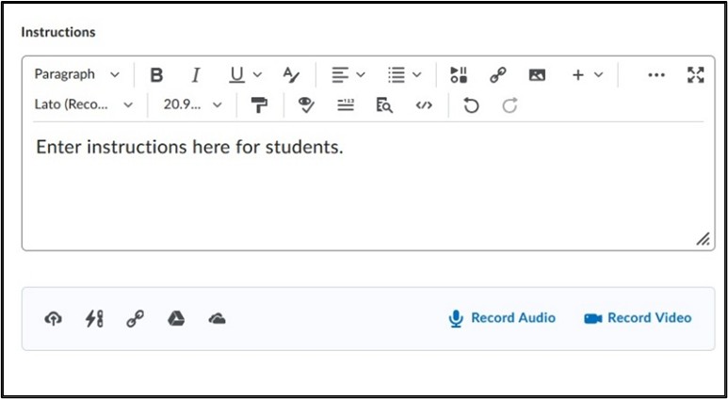
Task: Toggle Bold formatting
Action: 157,74
